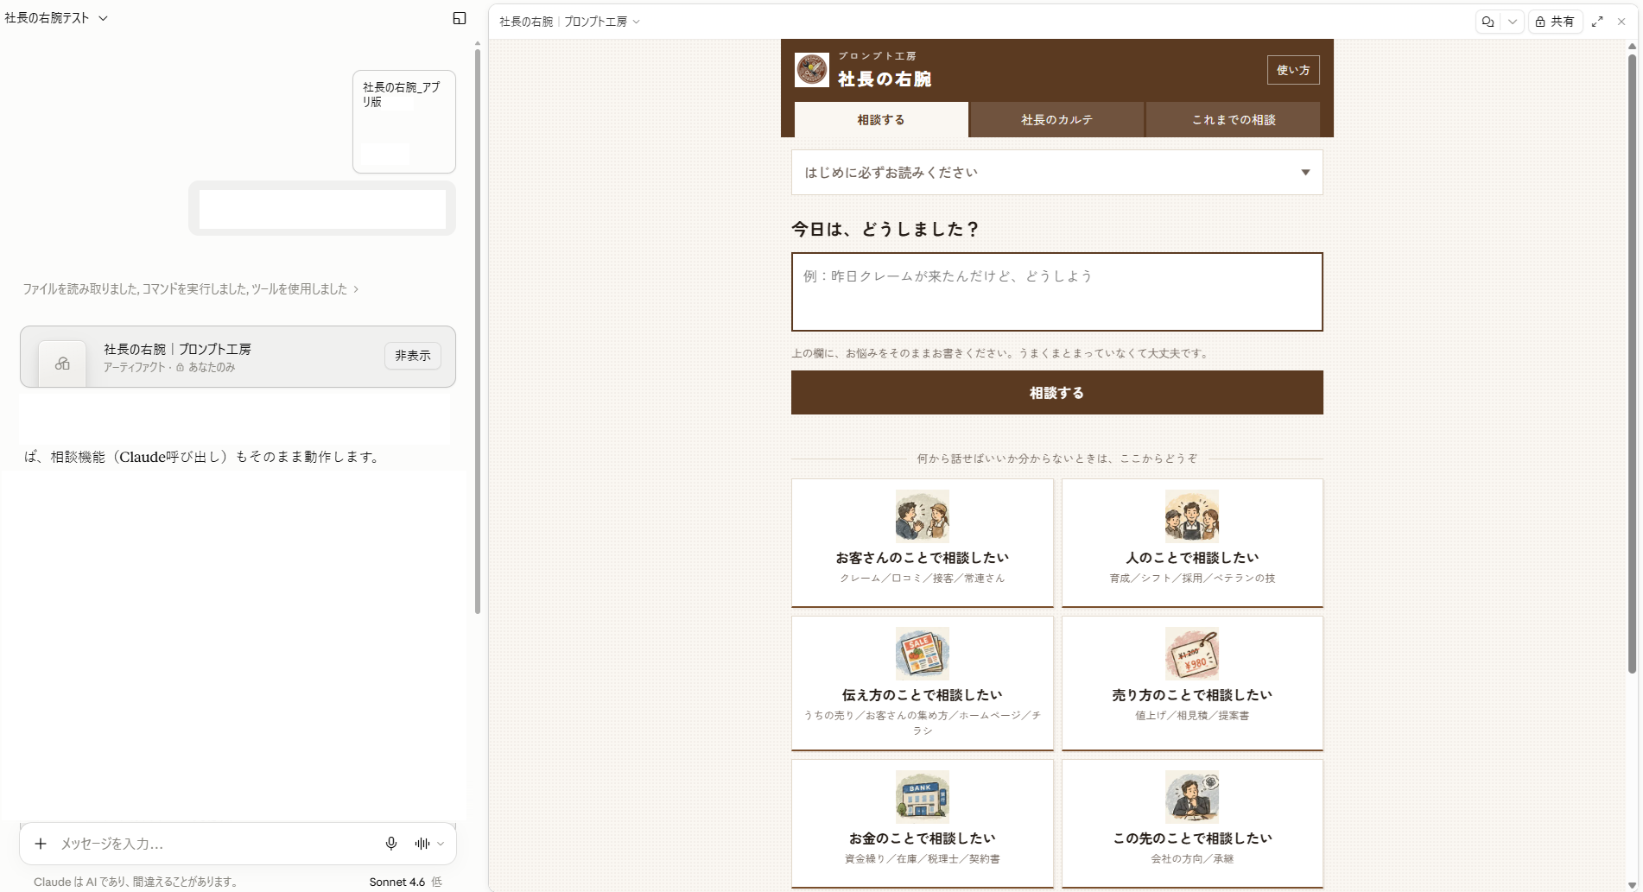Click the people consultation illustration
The height and width of the screenshot is (892, 1643).
1192,516
